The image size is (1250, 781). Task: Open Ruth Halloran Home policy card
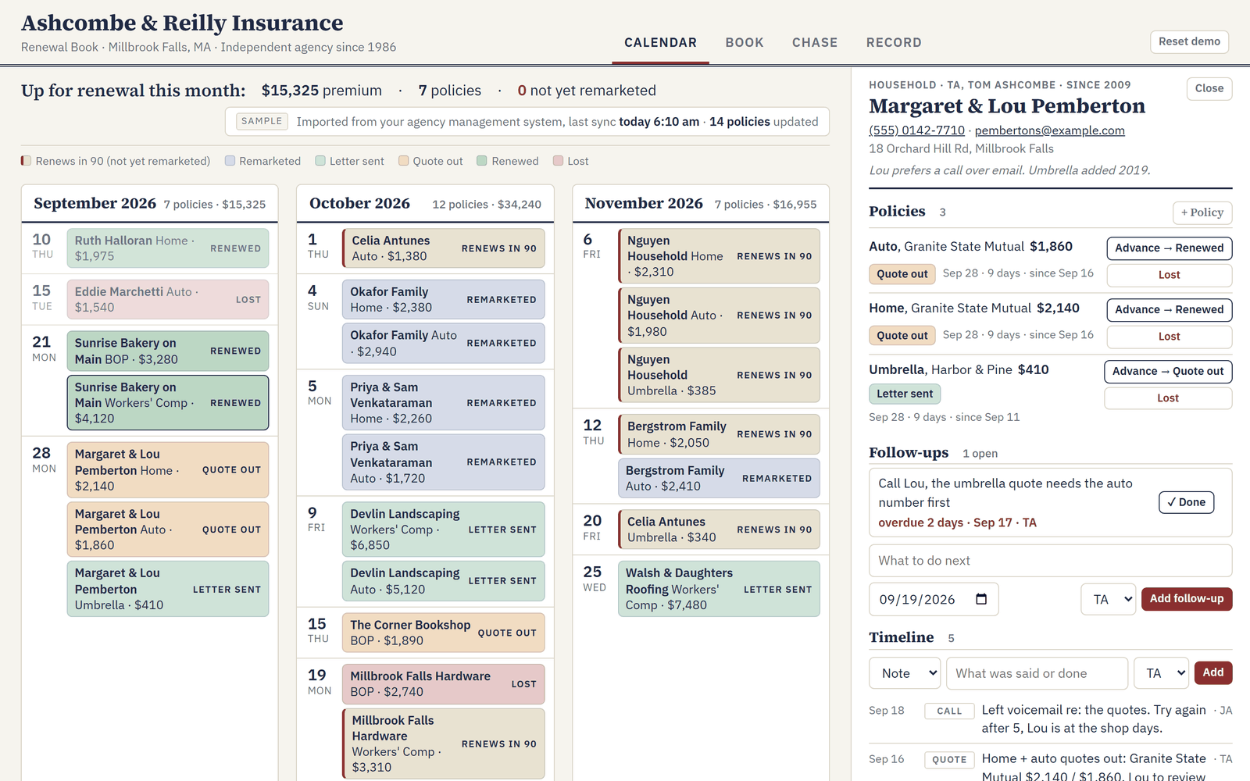[x=167, y=248]
